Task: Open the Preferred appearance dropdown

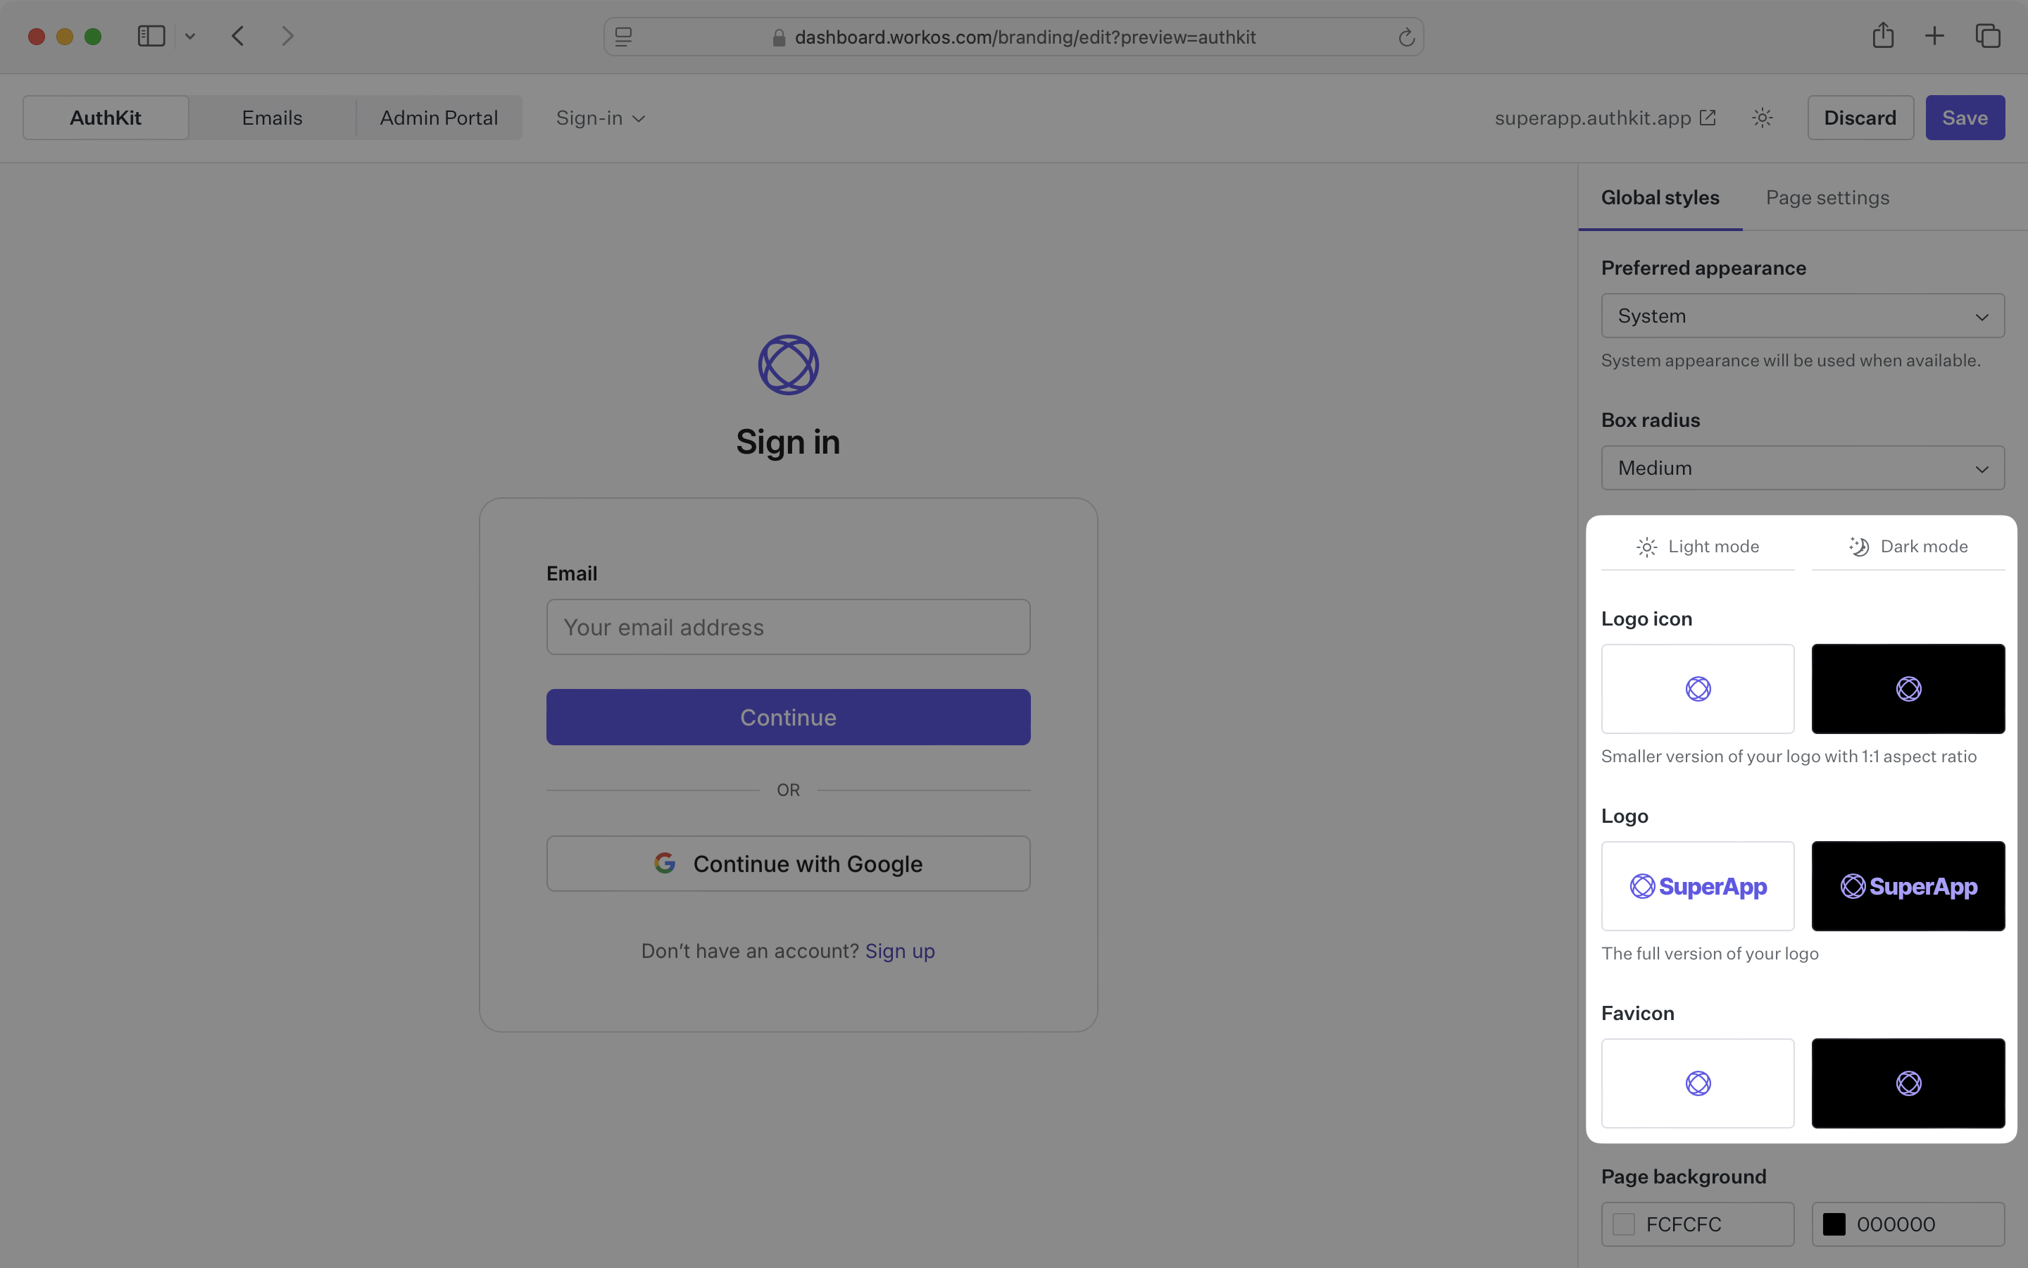Action: tap(1802, 316)
